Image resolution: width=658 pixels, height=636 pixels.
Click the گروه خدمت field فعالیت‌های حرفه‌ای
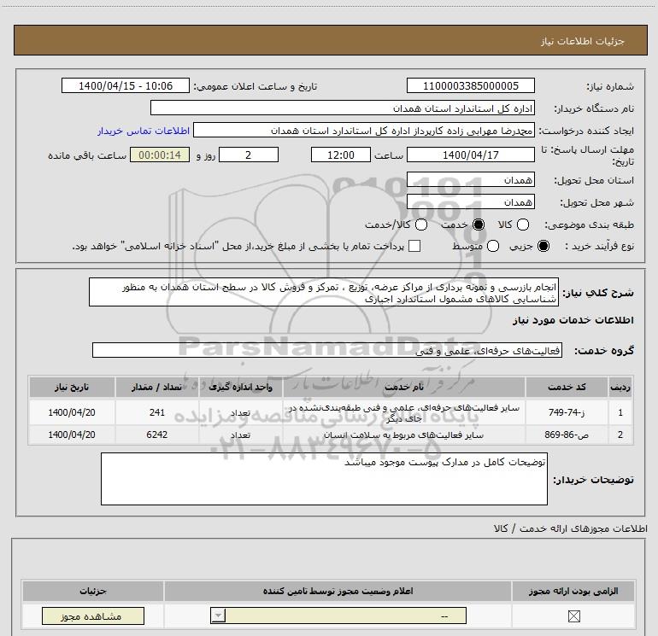click(x=327, y=351)
